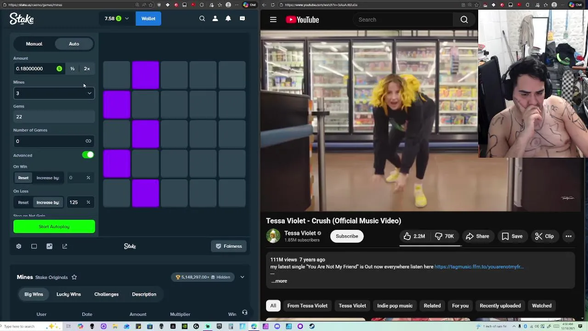Open the Challenges tab
Viewport: 588px width, 331px height.
106,294
